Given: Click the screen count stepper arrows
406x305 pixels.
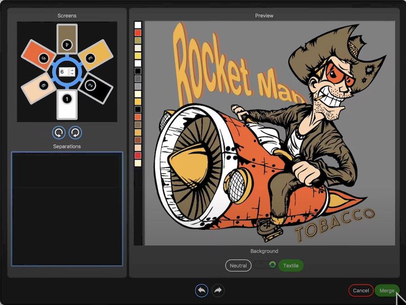Looking at the screenshot, I should pyautogui.click(x=72, y=72).
